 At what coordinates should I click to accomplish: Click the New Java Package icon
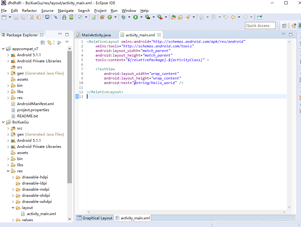coord(102,17)
